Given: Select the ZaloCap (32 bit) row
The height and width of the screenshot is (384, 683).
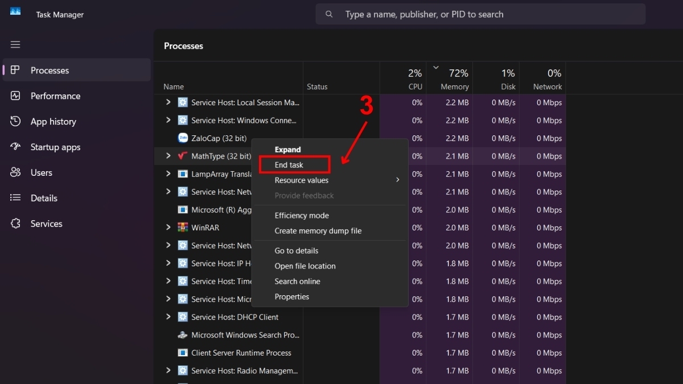Looking at the screenshot, I should [360, 138].
